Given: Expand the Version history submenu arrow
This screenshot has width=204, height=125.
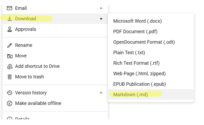Looking at the screenshot, I should (x=101, y=93).
